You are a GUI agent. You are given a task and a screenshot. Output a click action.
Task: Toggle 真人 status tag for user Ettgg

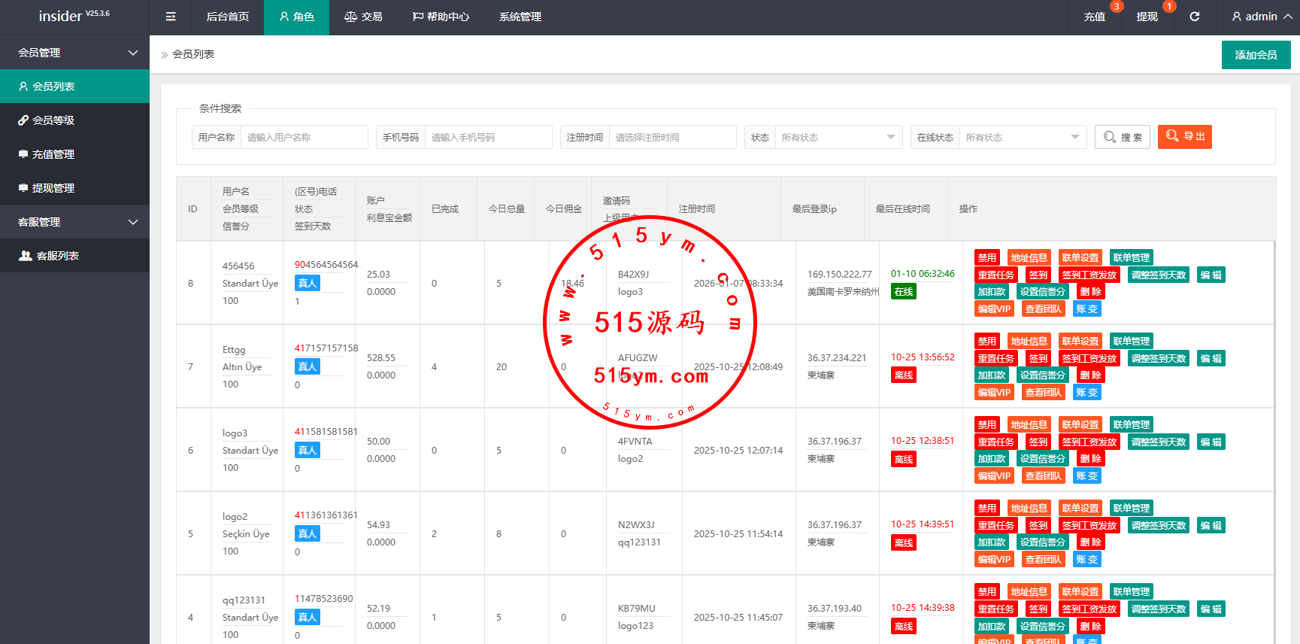tap(307, 366)
